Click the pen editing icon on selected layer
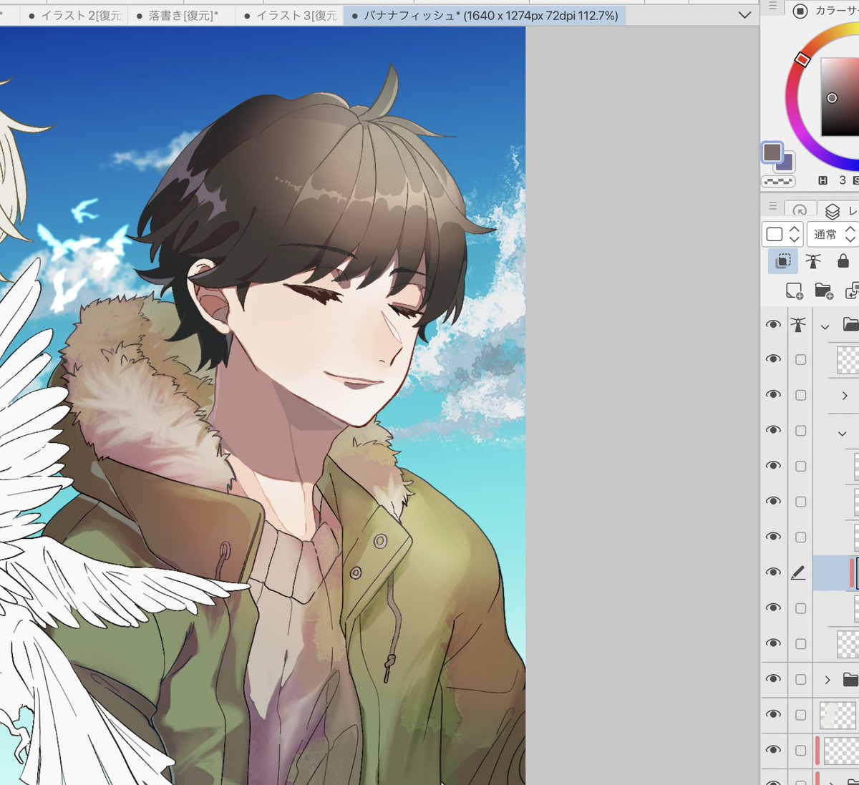This screenshot has width=859, height=785. point(799,572)
